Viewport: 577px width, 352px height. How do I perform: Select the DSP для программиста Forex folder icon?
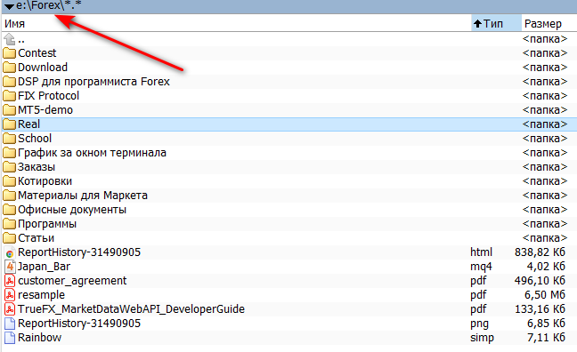(x=10, y=82)
